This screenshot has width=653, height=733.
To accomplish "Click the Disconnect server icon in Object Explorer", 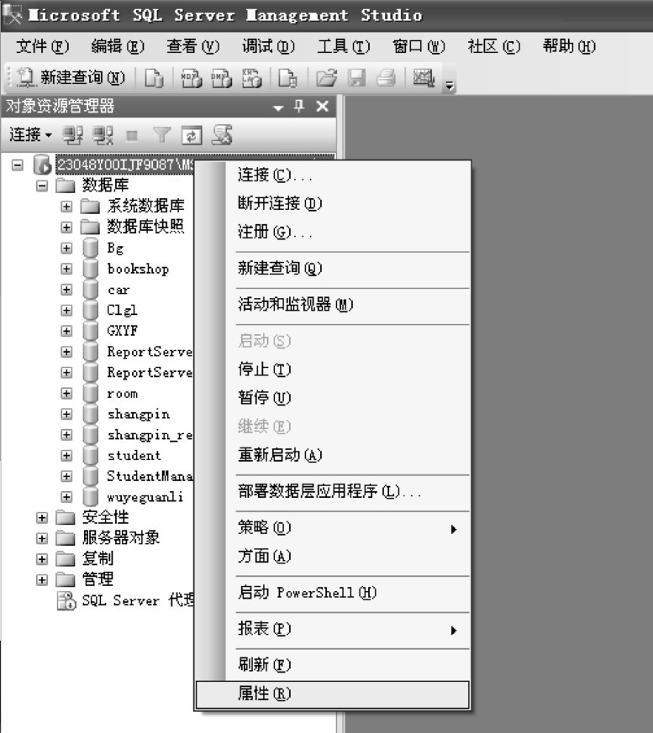I will click(x=103, y=135).
